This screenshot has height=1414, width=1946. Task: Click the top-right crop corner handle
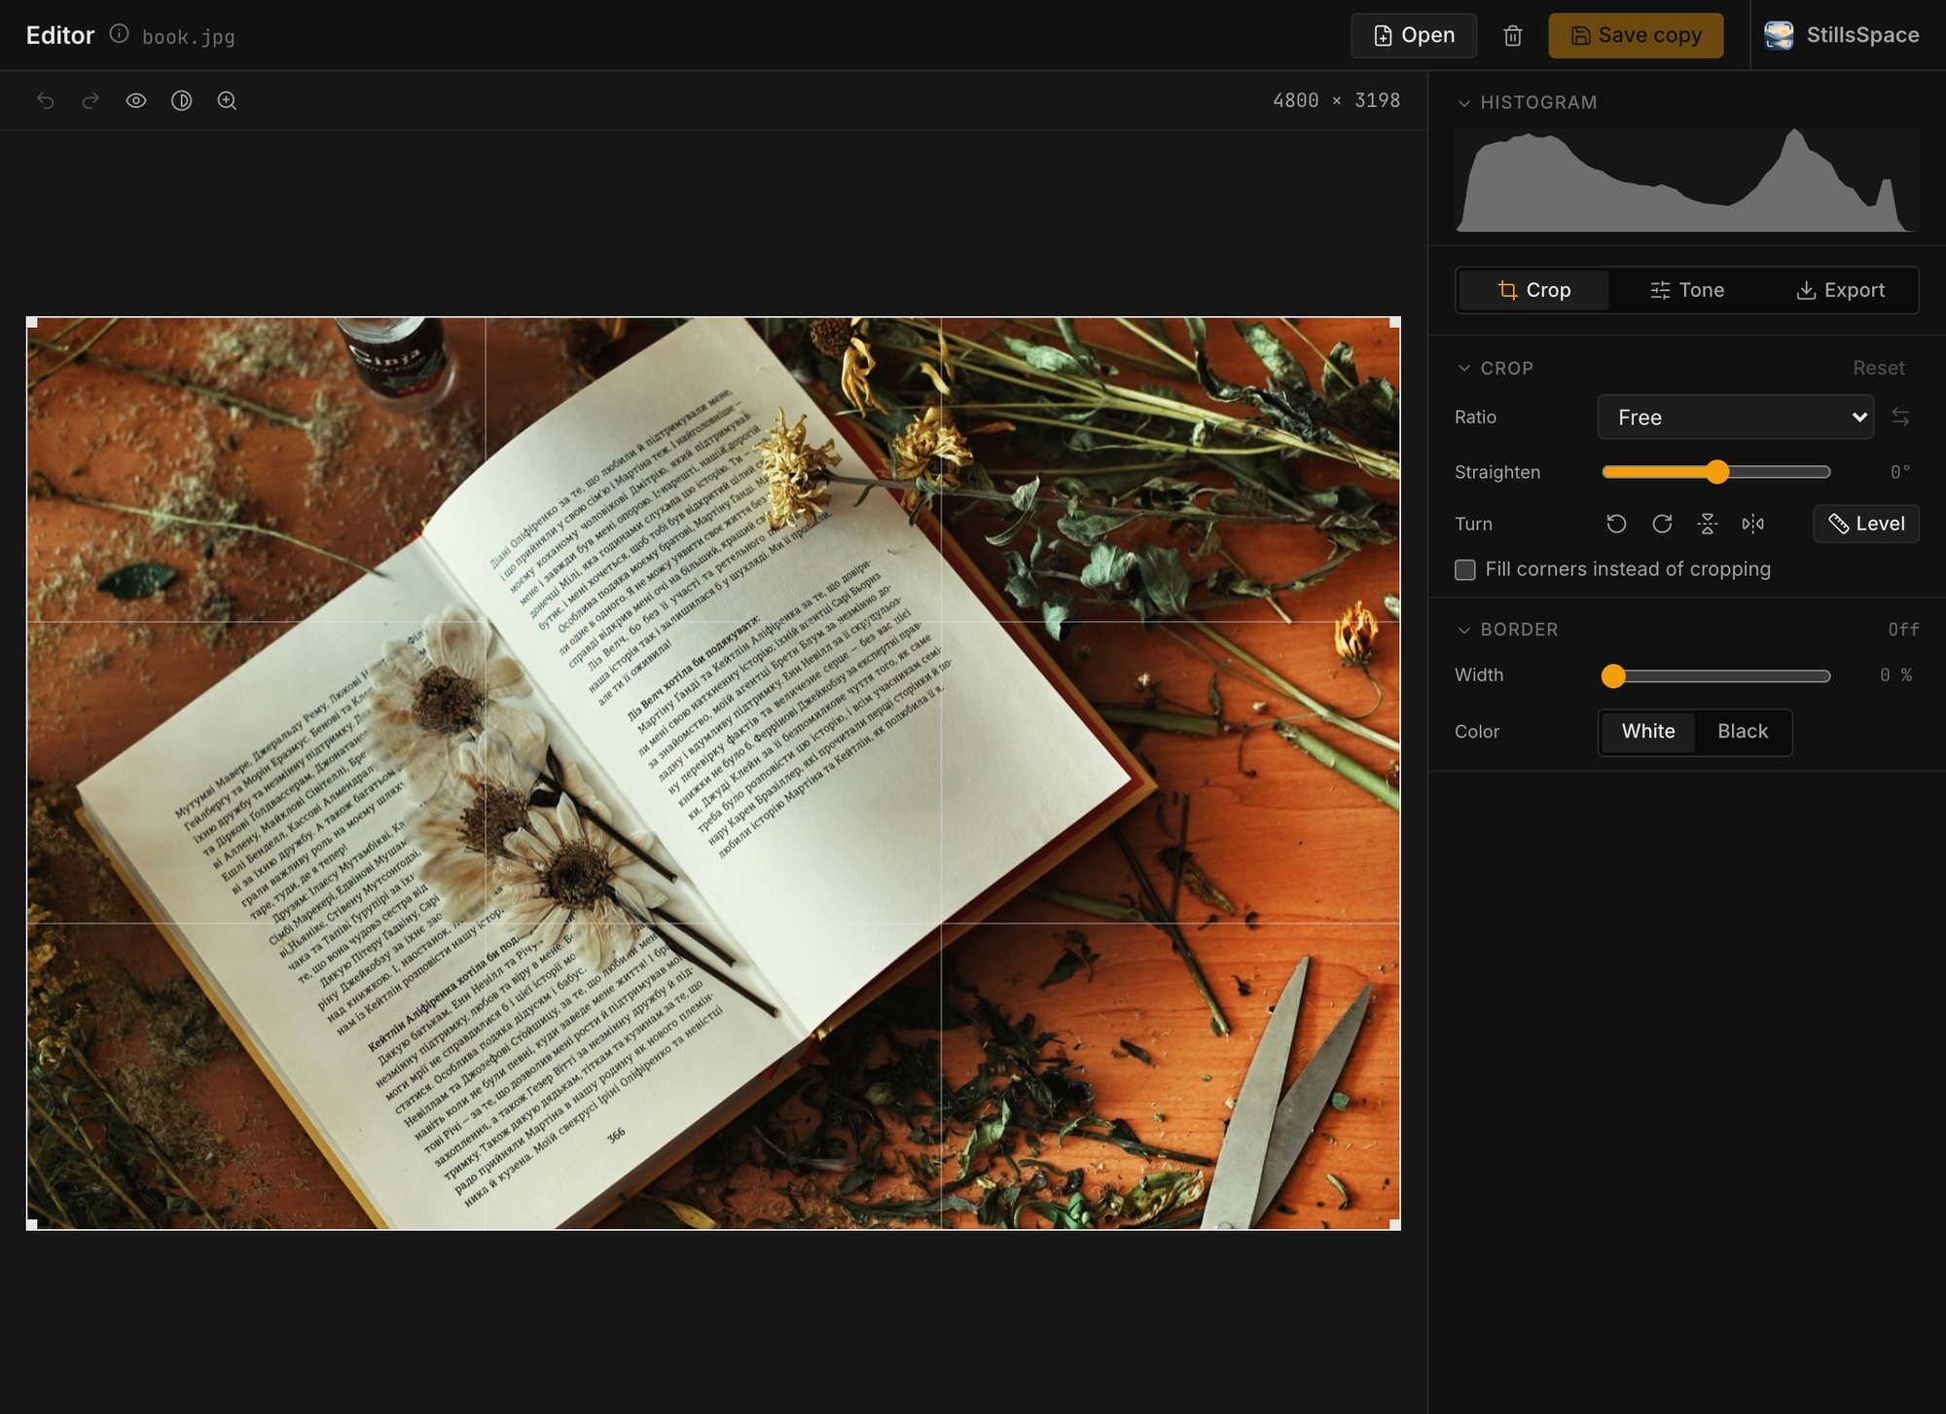coord(1395,322)
